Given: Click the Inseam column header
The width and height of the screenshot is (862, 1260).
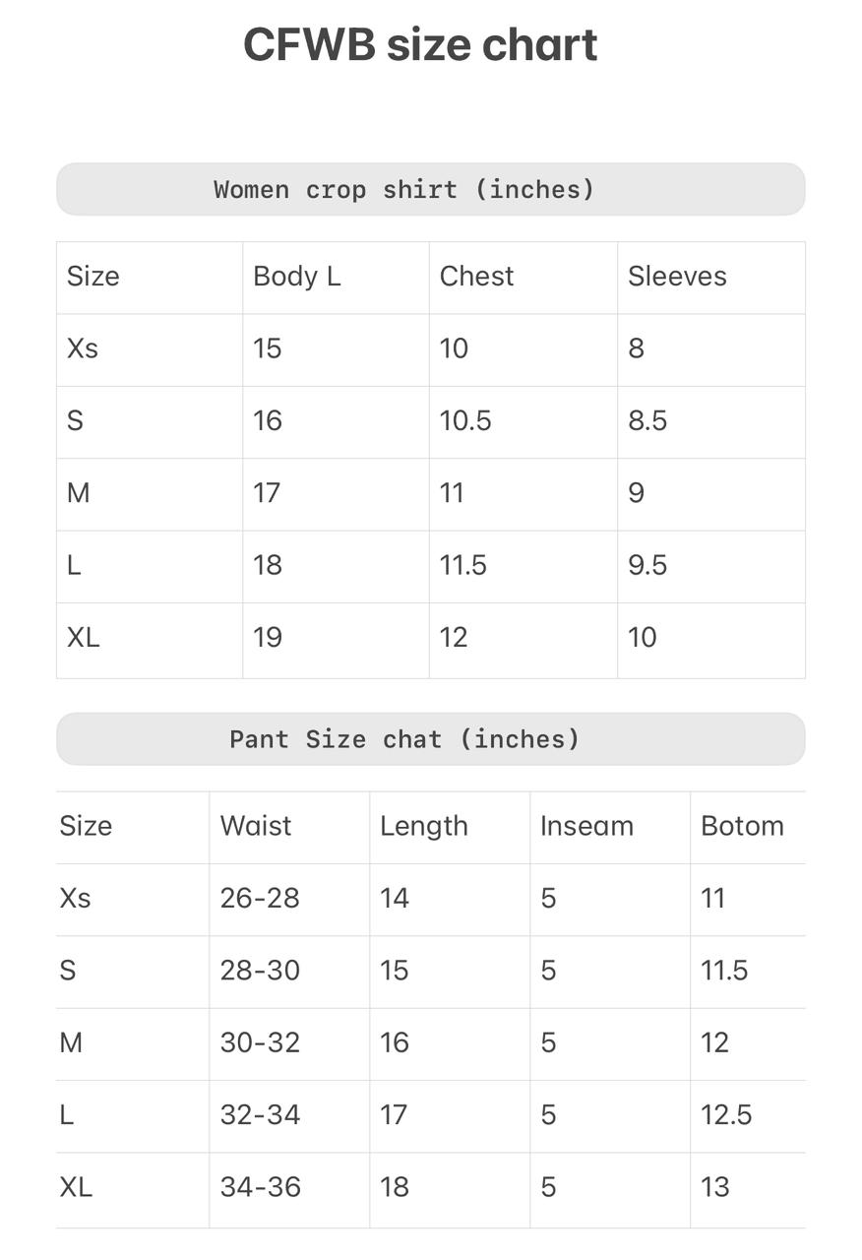Looking at the screenshot, I should pyautogui.click(x=586, y=826).
